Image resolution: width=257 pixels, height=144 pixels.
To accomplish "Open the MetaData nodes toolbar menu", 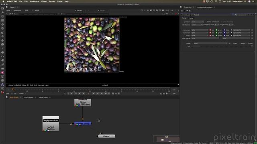I will coord(2,60).
